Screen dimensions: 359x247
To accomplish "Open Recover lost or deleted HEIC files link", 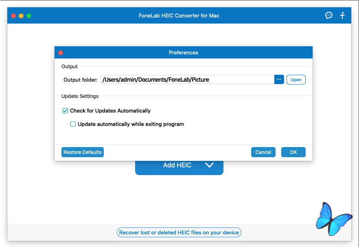I will point(179,233).
